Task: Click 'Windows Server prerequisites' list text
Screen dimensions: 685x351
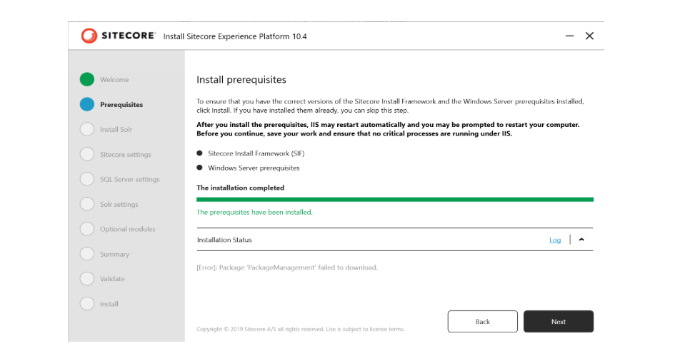Action: tap(254, 168)
